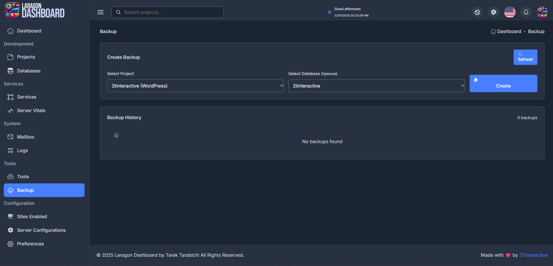Open notification bell in the header
The image size is (553, 266).
[526, 12]
